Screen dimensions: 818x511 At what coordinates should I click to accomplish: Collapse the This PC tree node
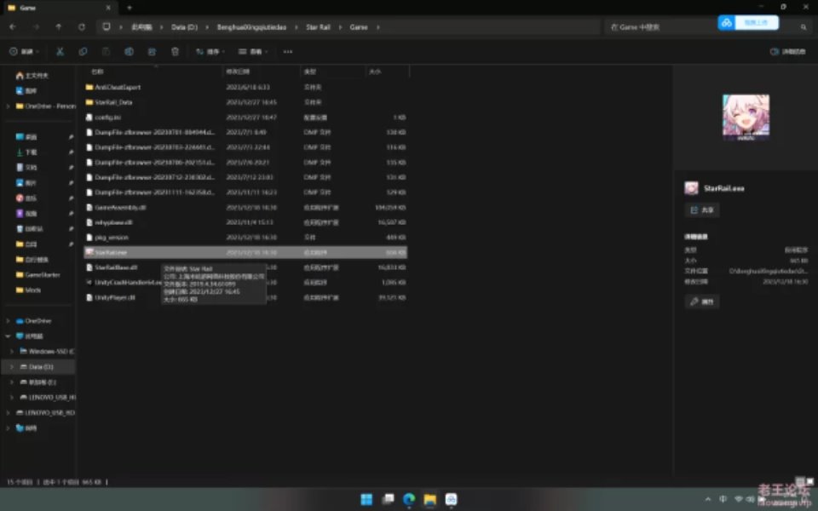click(8, 336)
